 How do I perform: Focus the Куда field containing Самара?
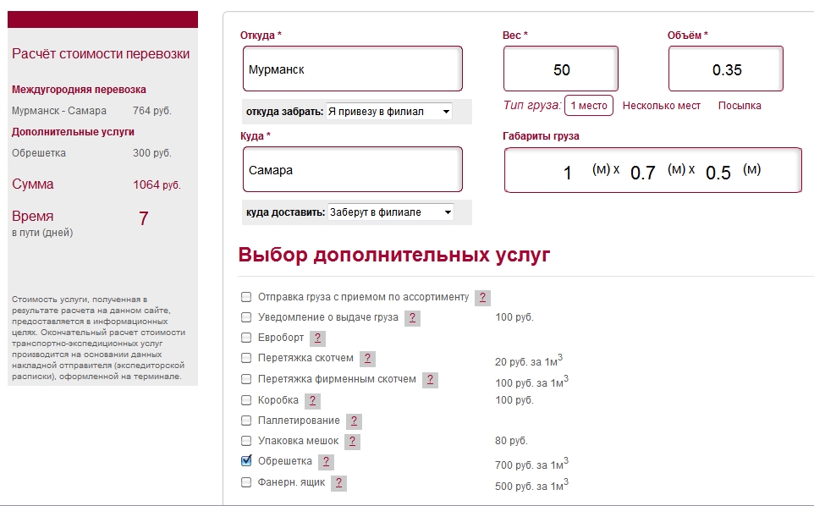[352, 170]
